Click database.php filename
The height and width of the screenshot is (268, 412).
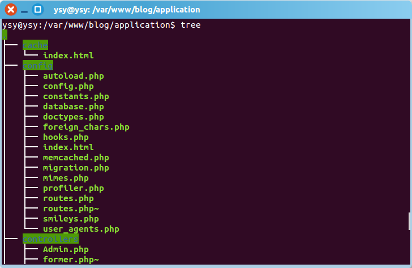tap(73, 107)
